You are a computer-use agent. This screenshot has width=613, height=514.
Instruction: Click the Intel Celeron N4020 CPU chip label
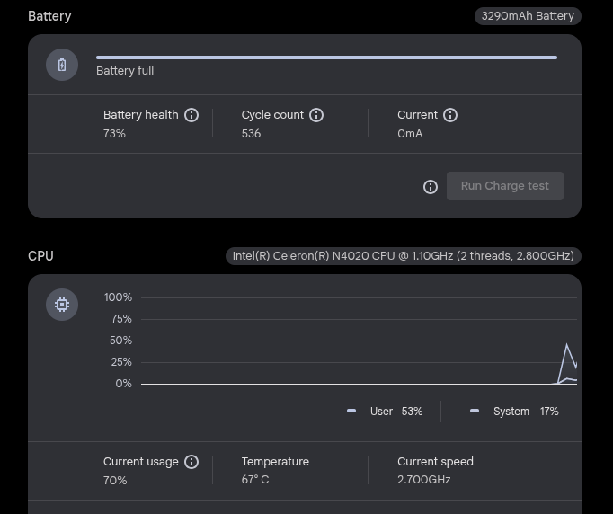[x=403, y=256]
